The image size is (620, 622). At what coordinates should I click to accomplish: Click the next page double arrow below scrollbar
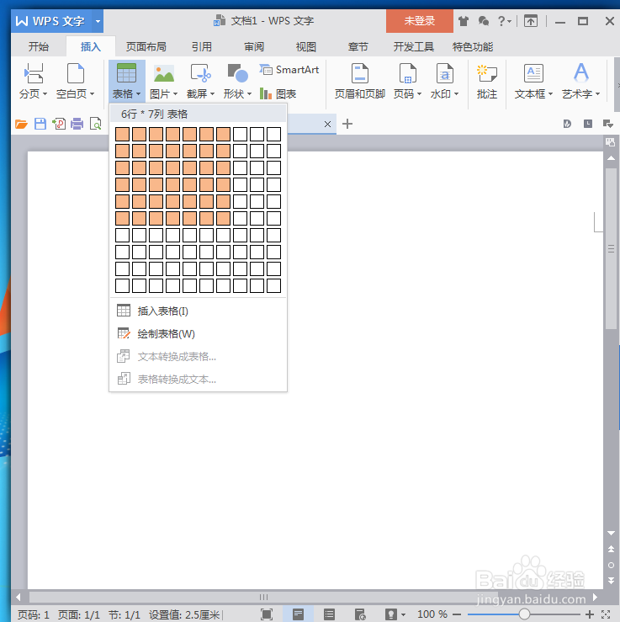pos(611,581)
